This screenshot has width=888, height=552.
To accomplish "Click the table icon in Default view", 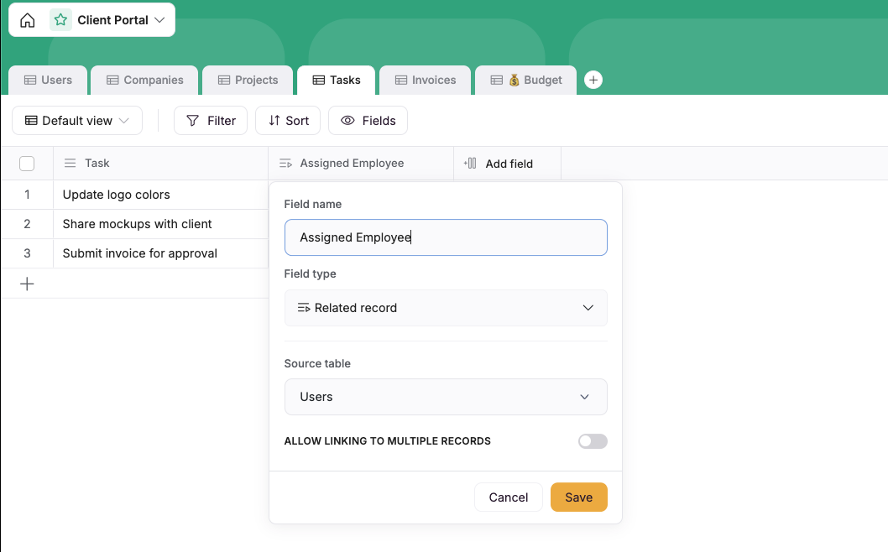I will (31, 121).
